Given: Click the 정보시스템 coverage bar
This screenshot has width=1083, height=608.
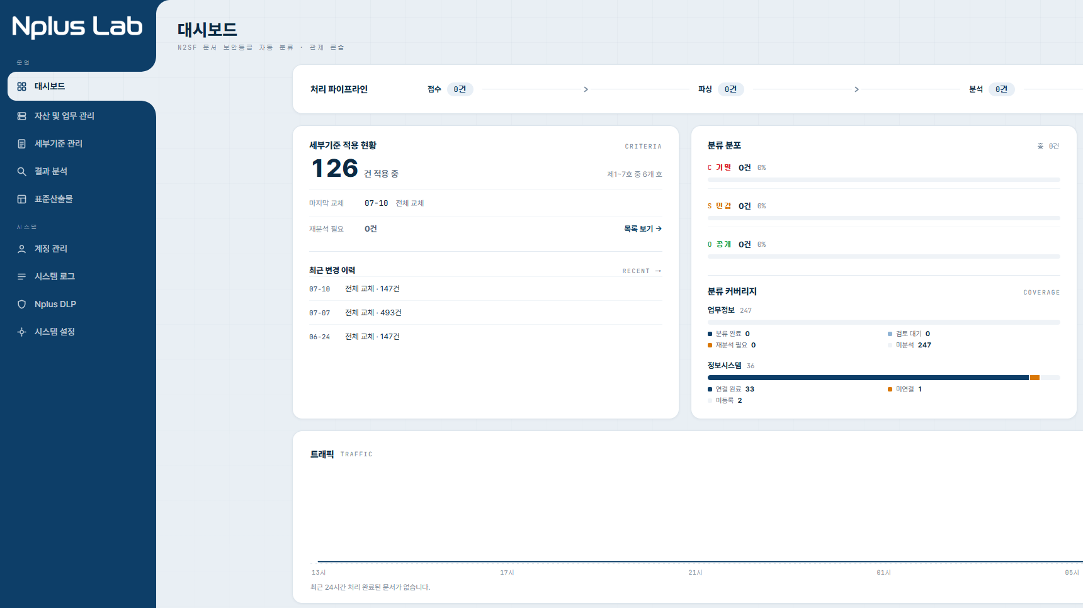Looking at the screenshot, I should point(883,378).
